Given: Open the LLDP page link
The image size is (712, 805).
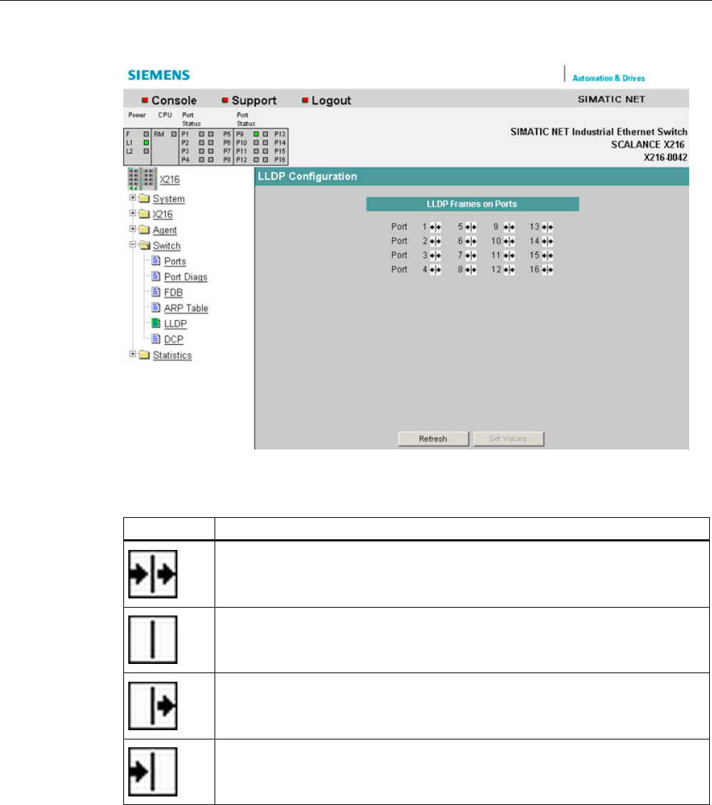Looking at the screenshot, I should pos(176,324).
